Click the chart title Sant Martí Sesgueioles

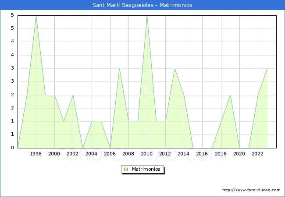(142, 5)
